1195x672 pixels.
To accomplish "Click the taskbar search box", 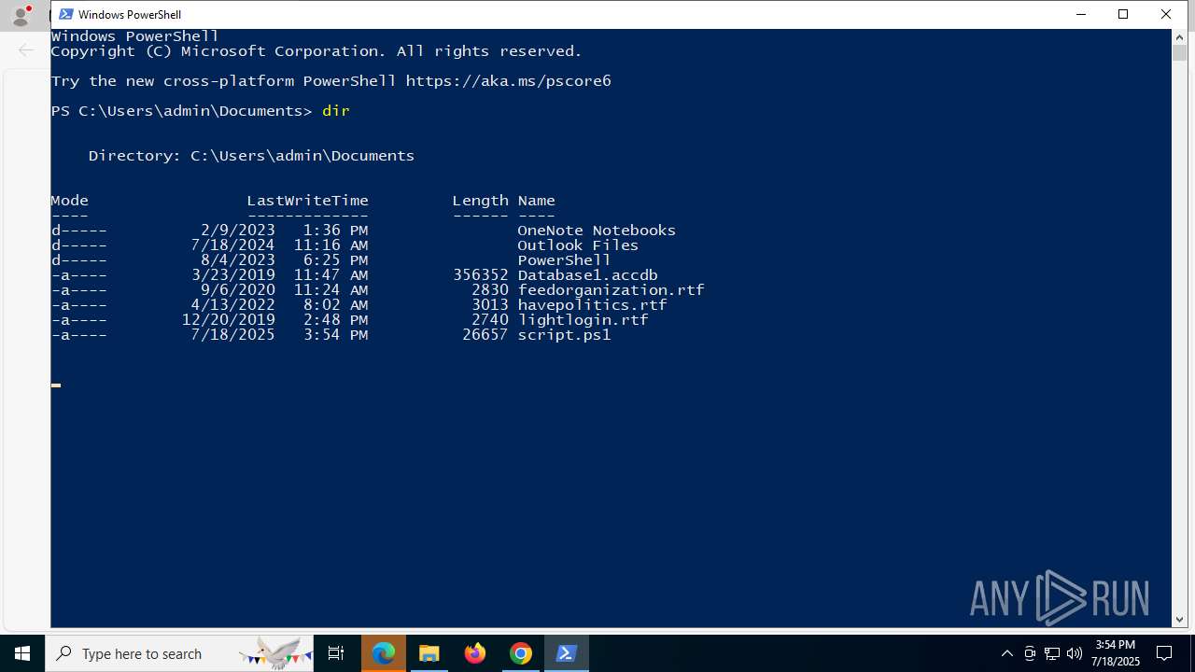I will (179, 653).
